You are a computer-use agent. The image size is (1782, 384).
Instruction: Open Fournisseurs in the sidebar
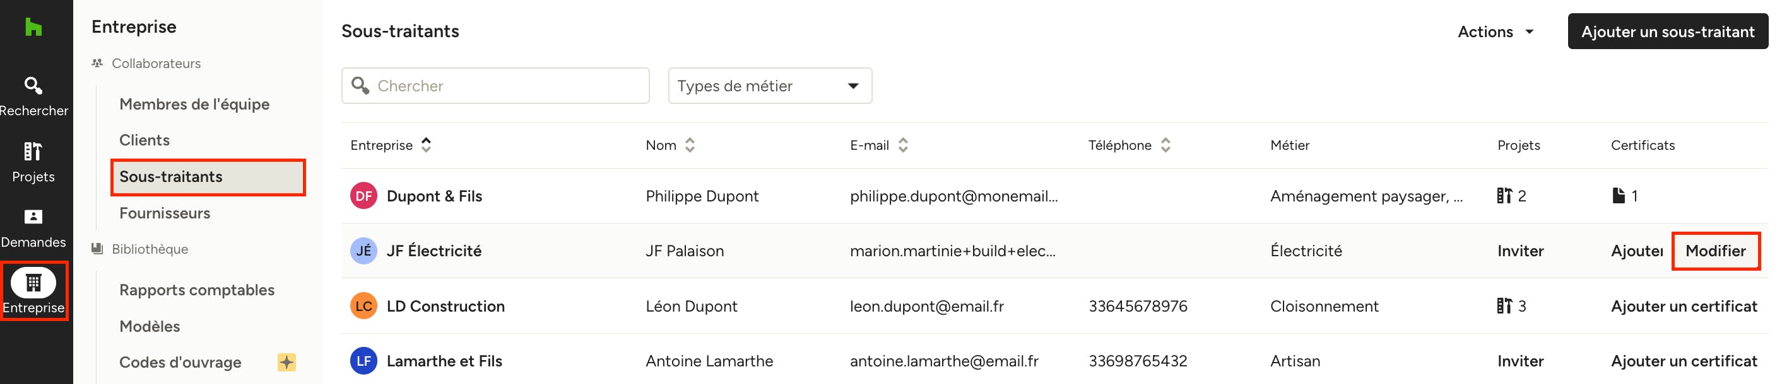pos(165,213)
